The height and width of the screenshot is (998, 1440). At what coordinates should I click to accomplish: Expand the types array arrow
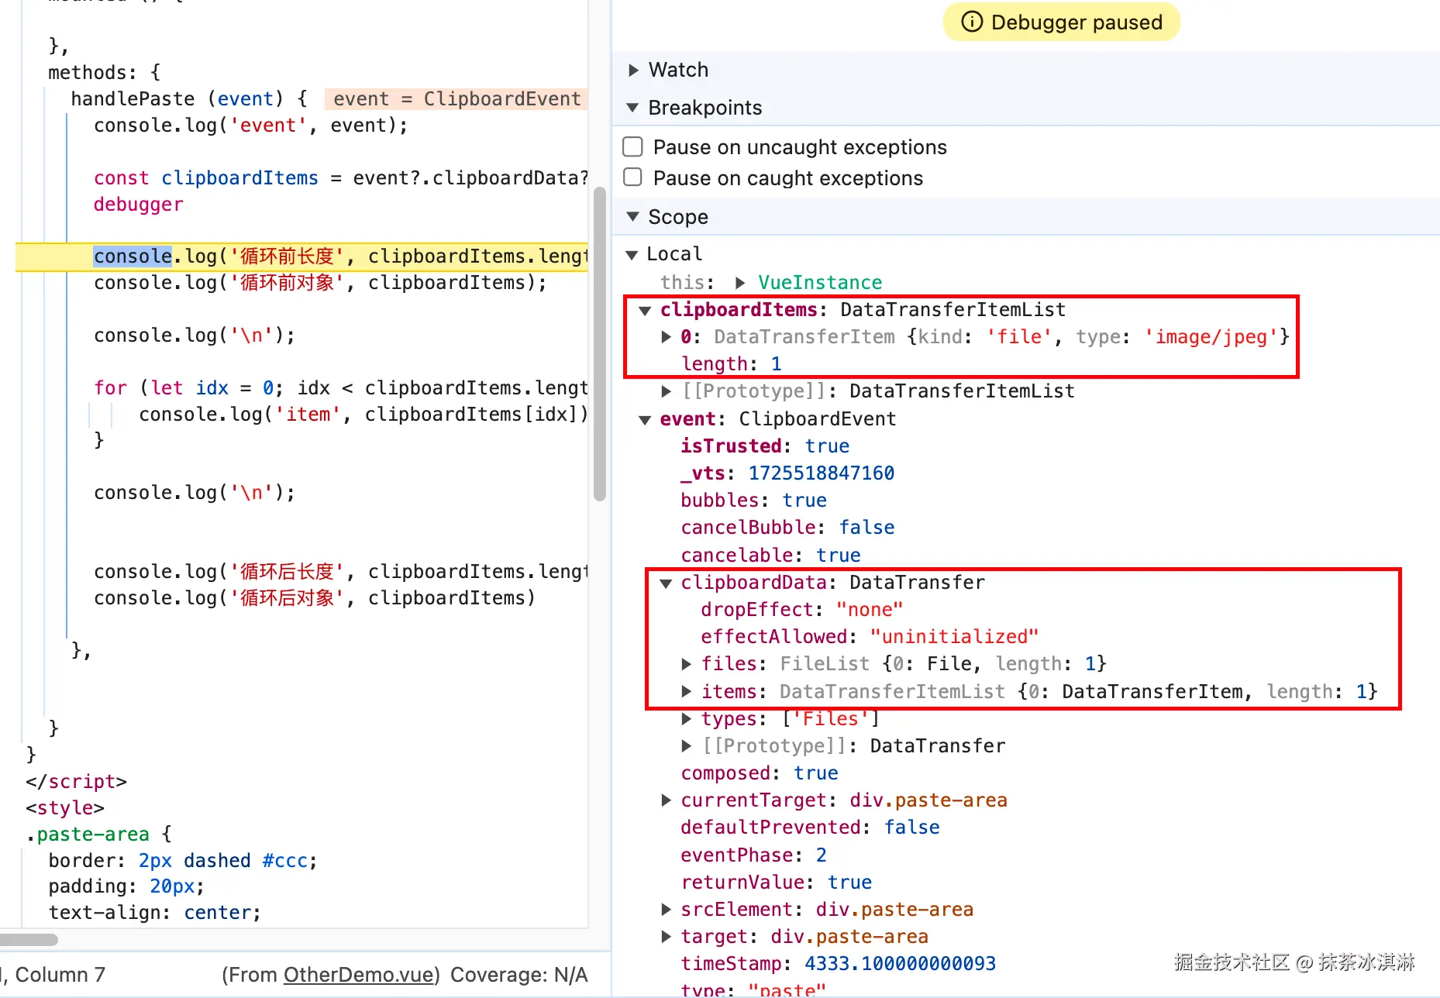click(x=686, y=719)
